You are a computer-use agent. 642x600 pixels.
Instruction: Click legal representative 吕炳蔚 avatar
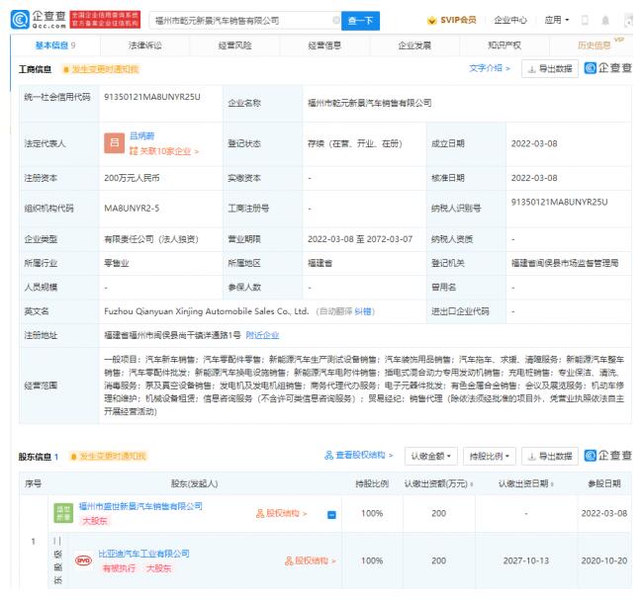coord(113,142)
